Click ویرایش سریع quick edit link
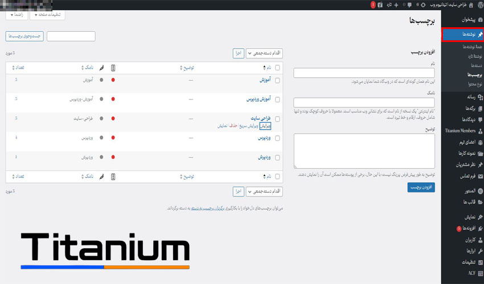 pyautogui.click(x=249, y=126)
